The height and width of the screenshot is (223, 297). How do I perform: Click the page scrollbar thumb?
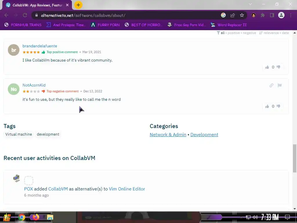tap(295, 158)
